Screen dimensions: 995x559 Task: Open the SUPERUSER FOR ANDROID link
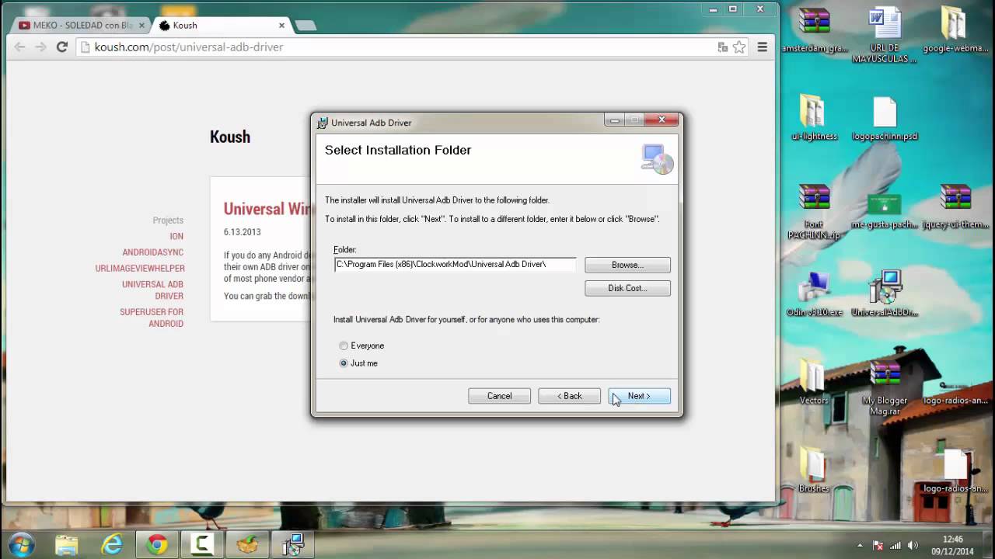pos(152,318)
